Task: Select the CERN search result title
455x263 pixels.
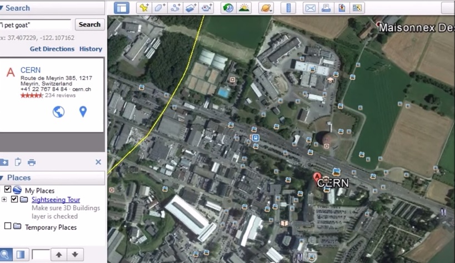Action: pos(30,70)
